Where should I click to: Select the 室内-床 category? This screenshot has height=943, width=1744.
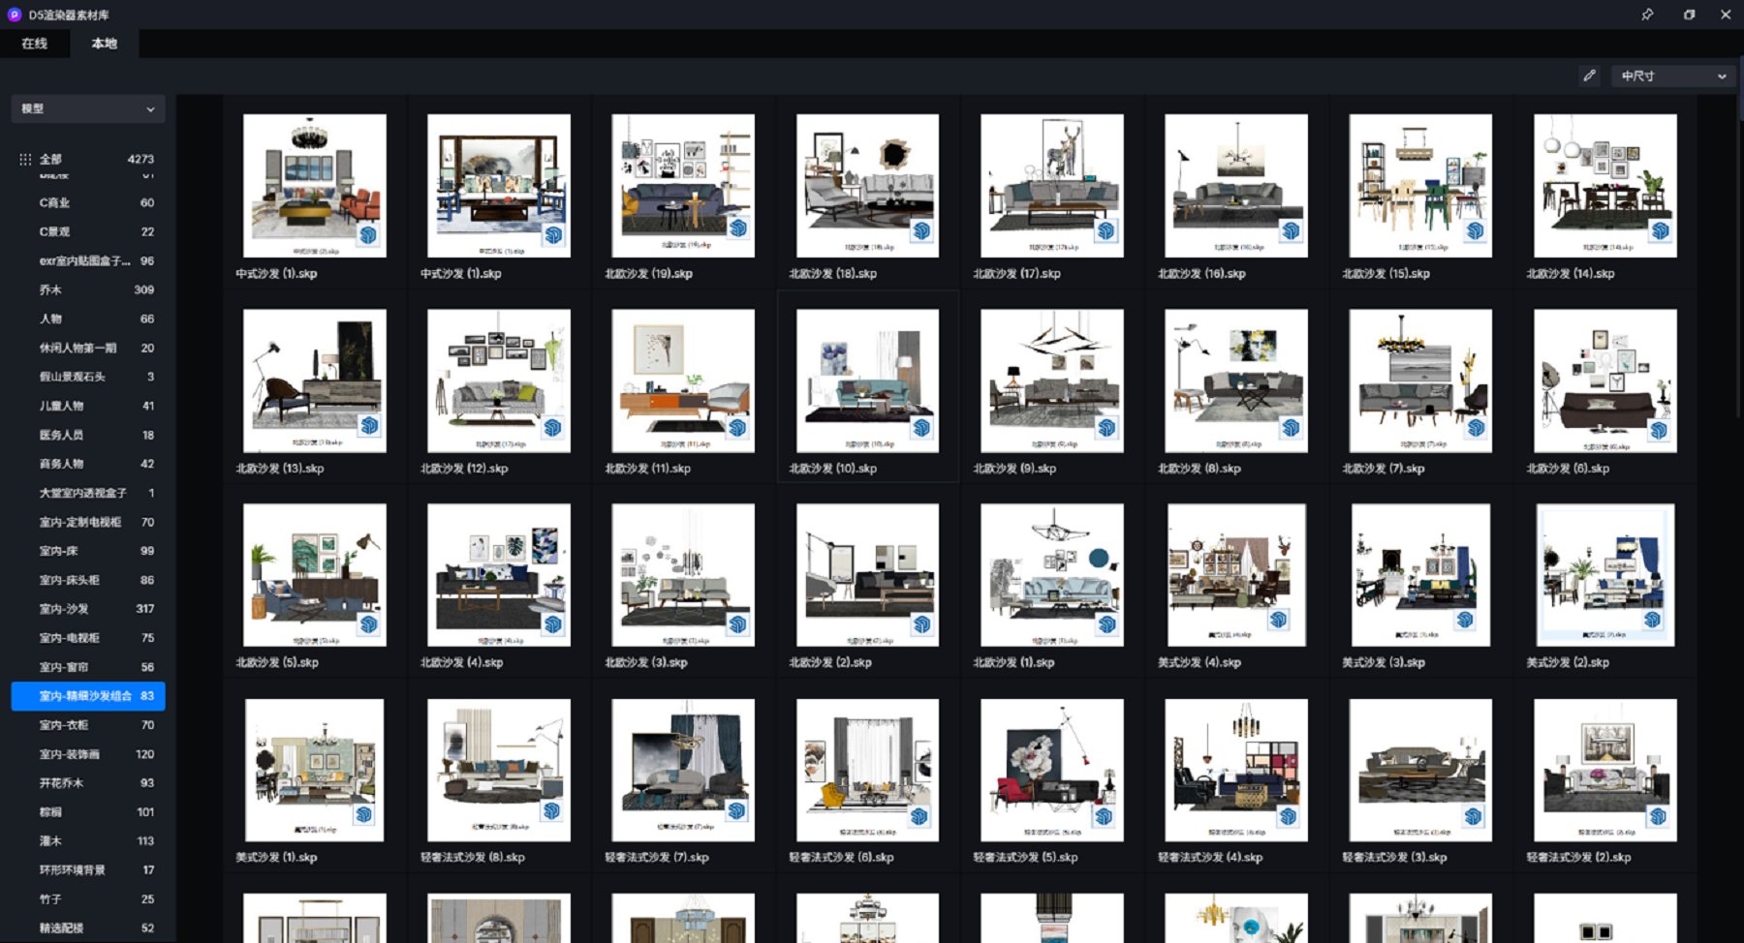[x=88, y=551]
